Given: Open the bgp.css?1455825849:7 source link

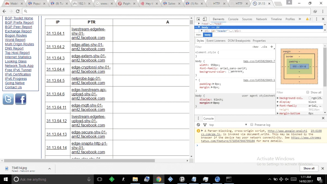Looking at the screenshot, I should click(x=259, y=61).
